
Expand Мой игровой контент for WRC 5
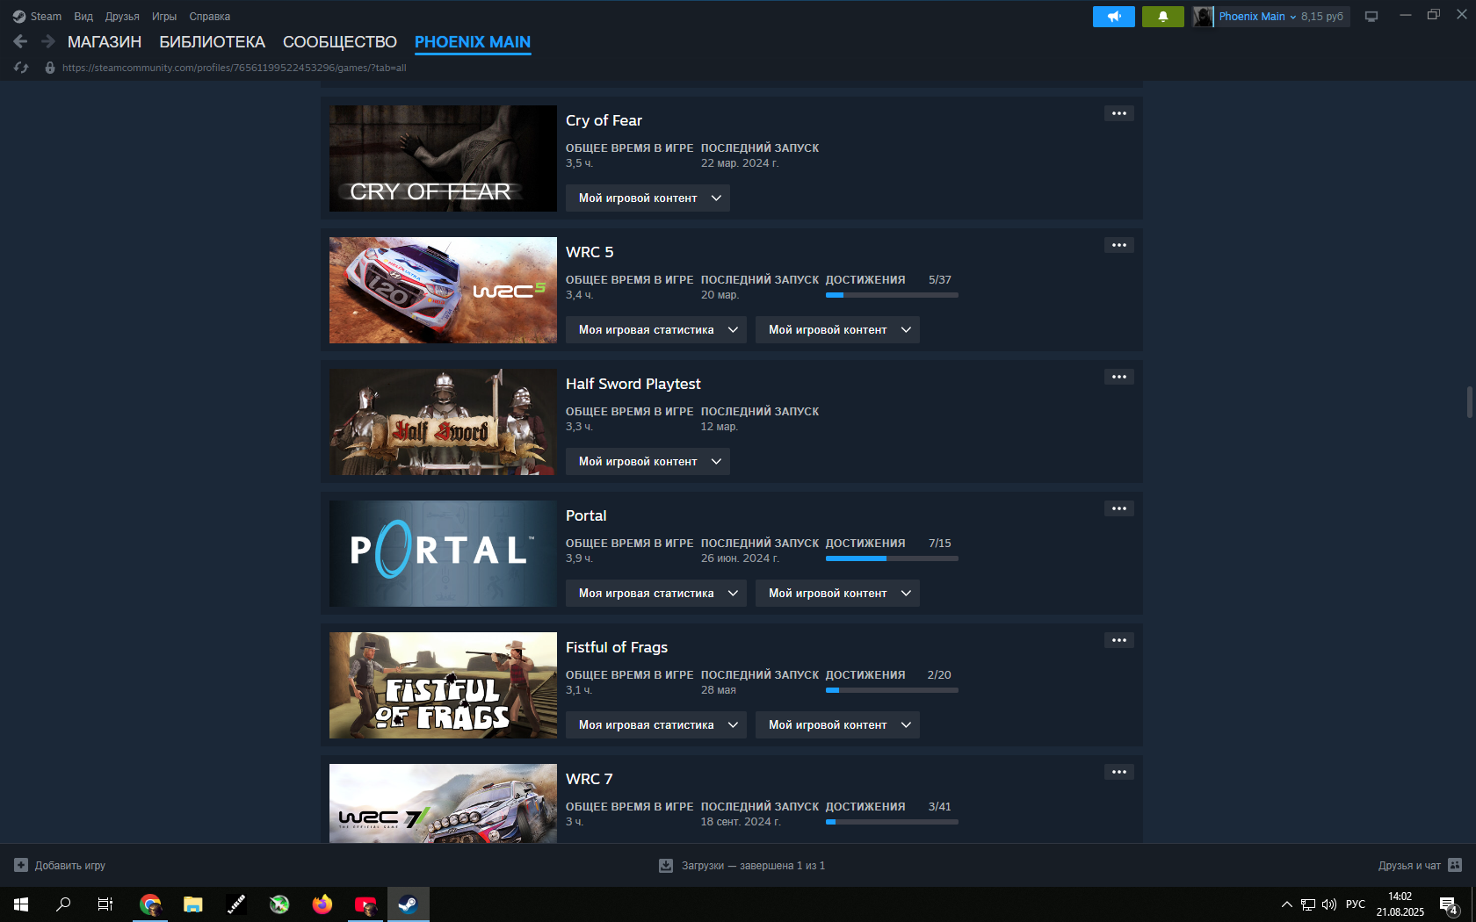pos(837,330)
